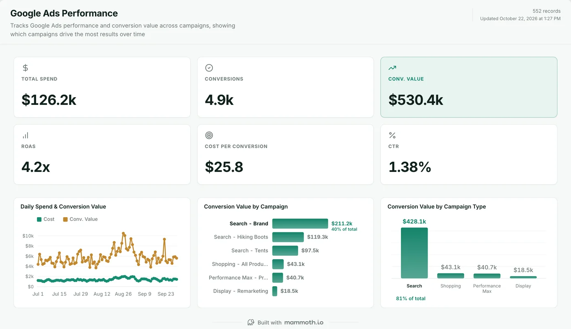Toggle the Conv. Value legend swatch

click(x=65, y=219)
